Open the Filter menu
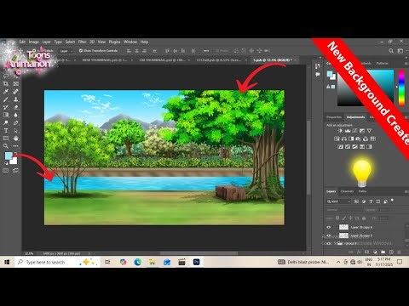The image size is (409, 306). tap(82, 42)
